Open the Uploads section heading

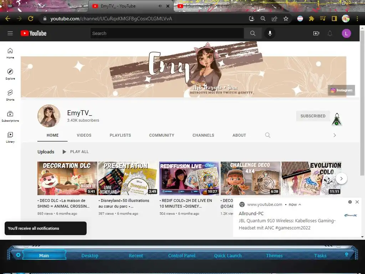pyautogui.click(x=46, y=152)
